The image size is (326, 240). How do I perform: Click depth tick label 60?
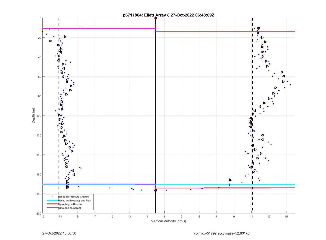click(x=39, y=77)
